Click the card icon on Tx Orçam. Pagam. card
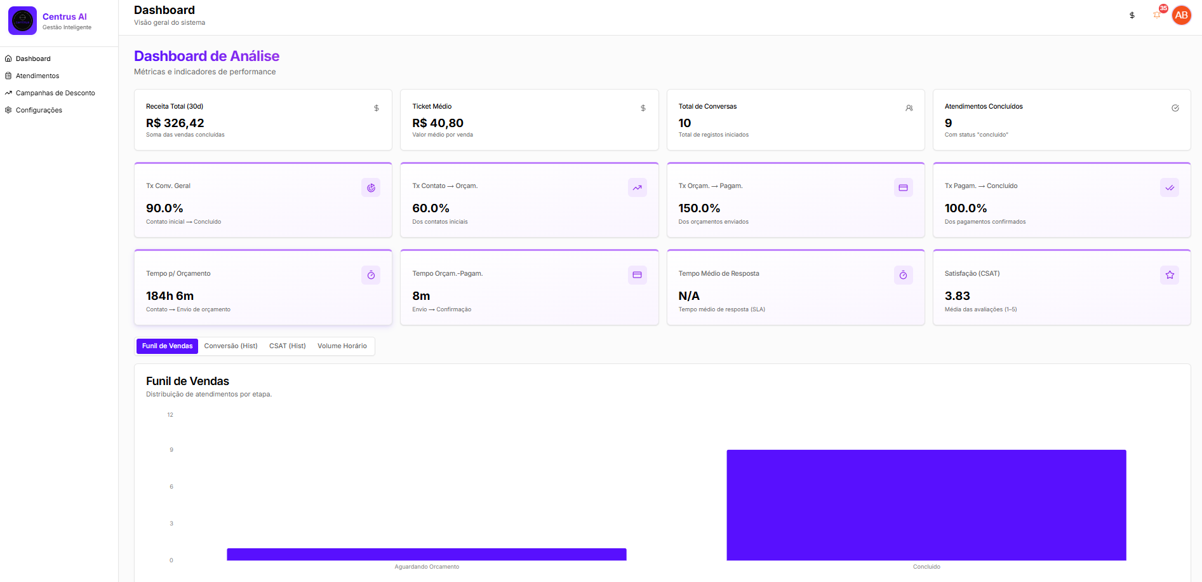Viewport: 1202px width, 582px height. click(x=903, y=187)
